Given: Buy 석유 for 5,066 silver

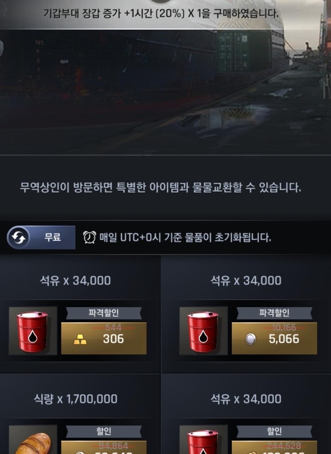Looking at the screenshot, I should pyautogui.click(x=274, y=338).
